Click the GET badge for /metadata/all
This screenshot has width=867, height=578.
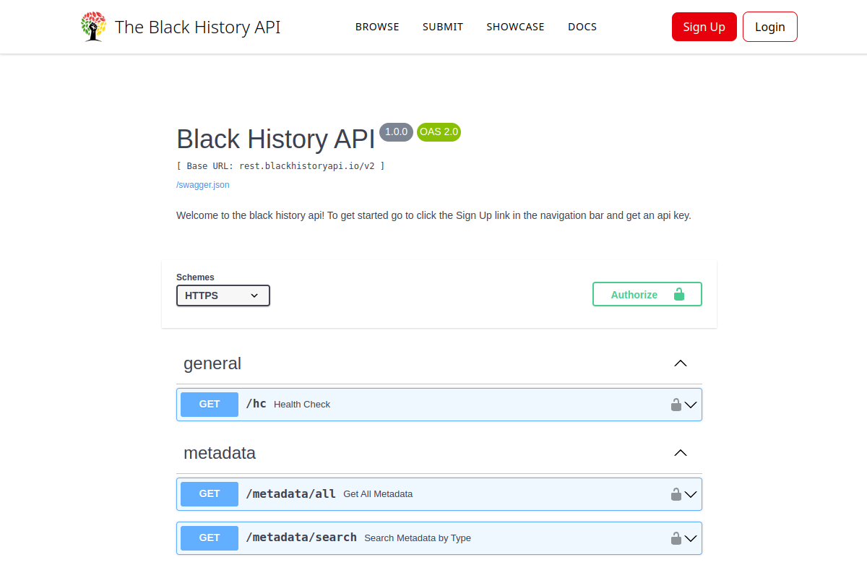[x=210, y=494]
